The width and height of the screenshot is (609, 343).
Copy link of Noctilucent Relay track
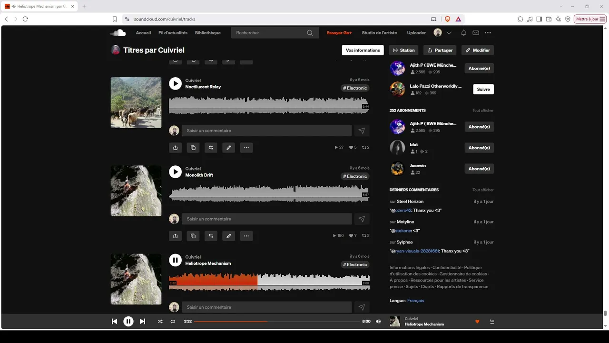[x=193, y=148]
